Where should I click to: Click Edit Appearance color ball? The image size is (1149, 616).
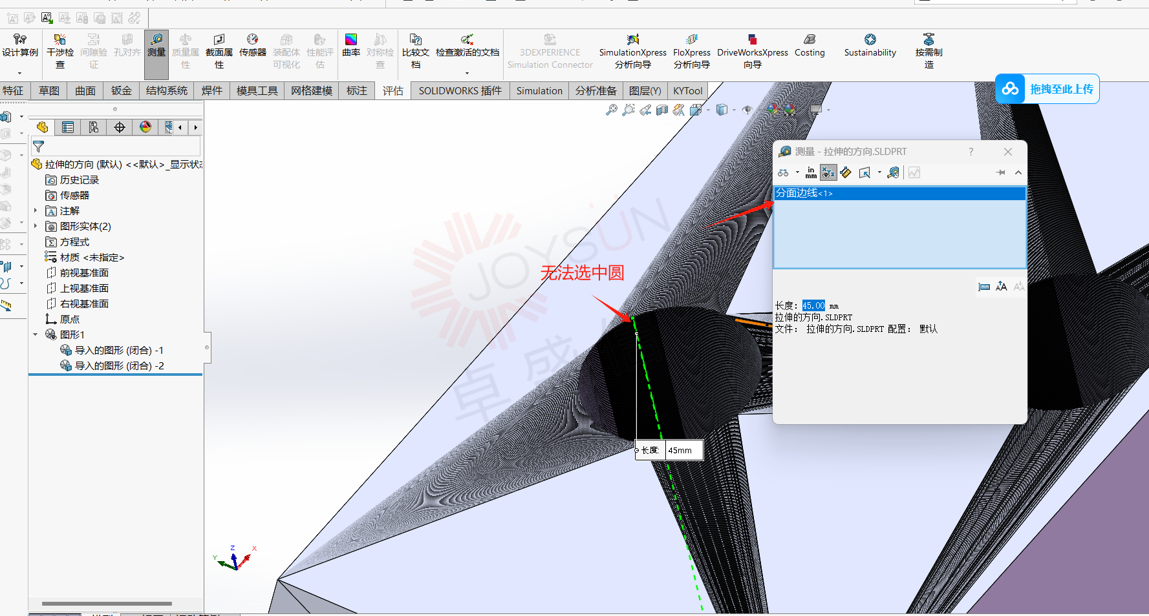[x=773, y=110]
